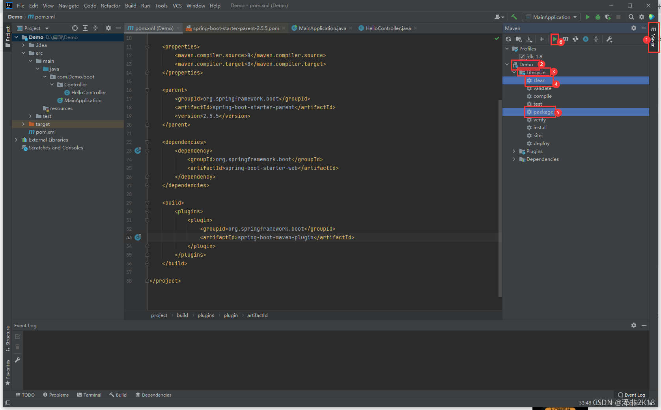Expand the Plugins node

514,151
